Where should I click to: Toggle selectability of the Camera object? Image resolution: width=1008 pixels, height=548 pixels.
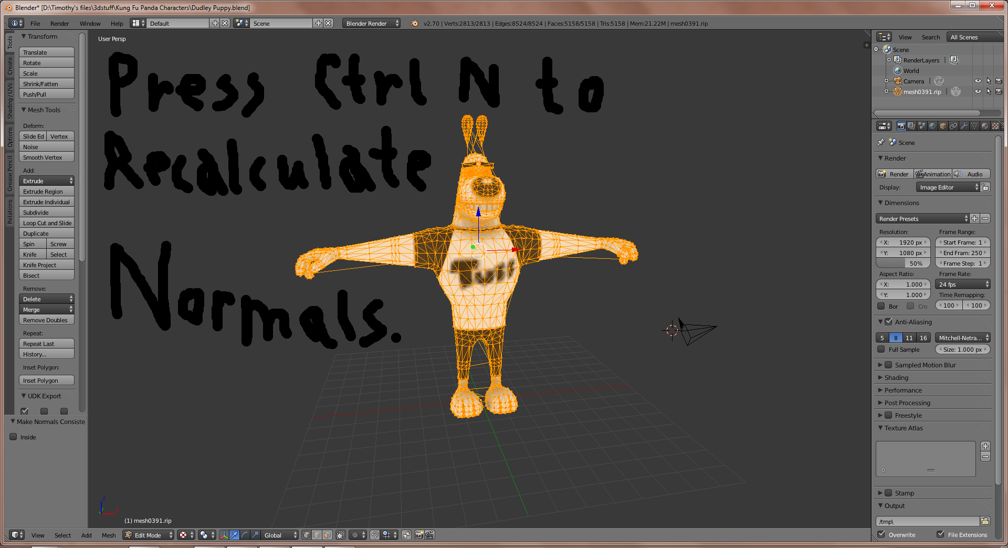tap(989, 81)
